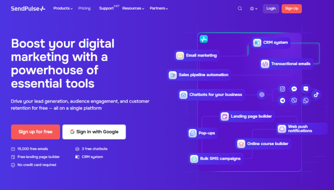Screen dimensions: 334x190
Task: Click the Viber icon
Action: point(294,100)
